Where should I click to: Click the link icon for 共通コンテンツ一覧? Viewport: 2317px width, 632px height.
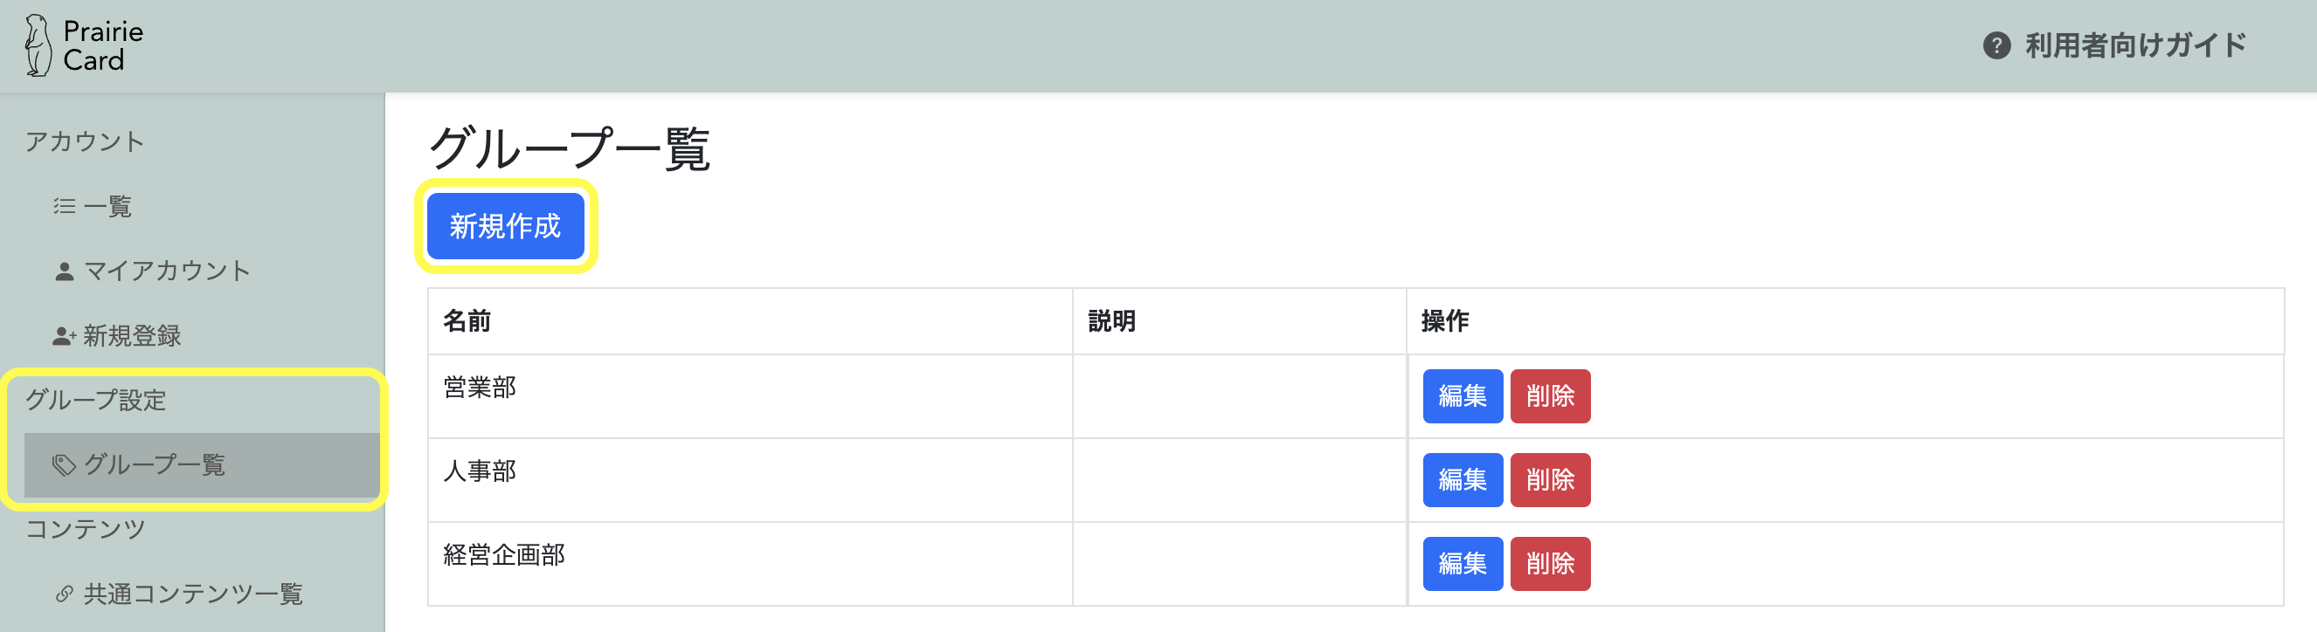click(x=64, y=594)
